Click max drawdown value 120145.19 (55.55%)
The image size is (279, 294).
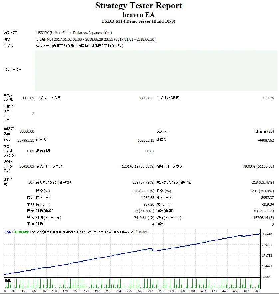pyautogui.click(x=138, y=166)
